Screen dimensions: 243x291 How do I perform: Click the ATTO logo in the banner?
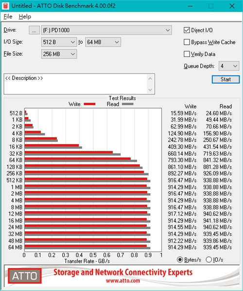click(25, 276)
